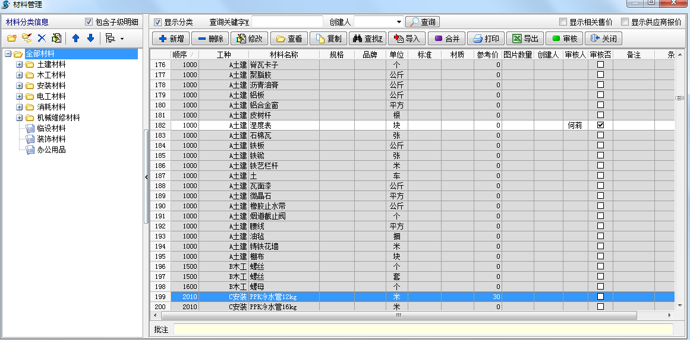The width and height of the screenshot is (690, 340).
Task: Select 装饰材料 in the category tree
Action: pos(51,139)
